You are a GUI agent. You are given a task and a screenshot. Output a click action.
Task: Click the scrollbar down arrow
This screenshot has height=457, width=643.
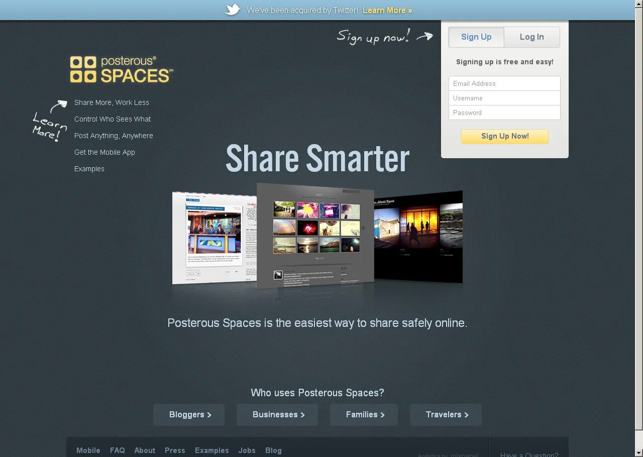[639, 452]
